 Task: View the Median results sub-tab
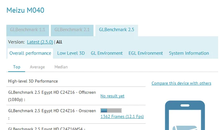(x=61, y=67)
